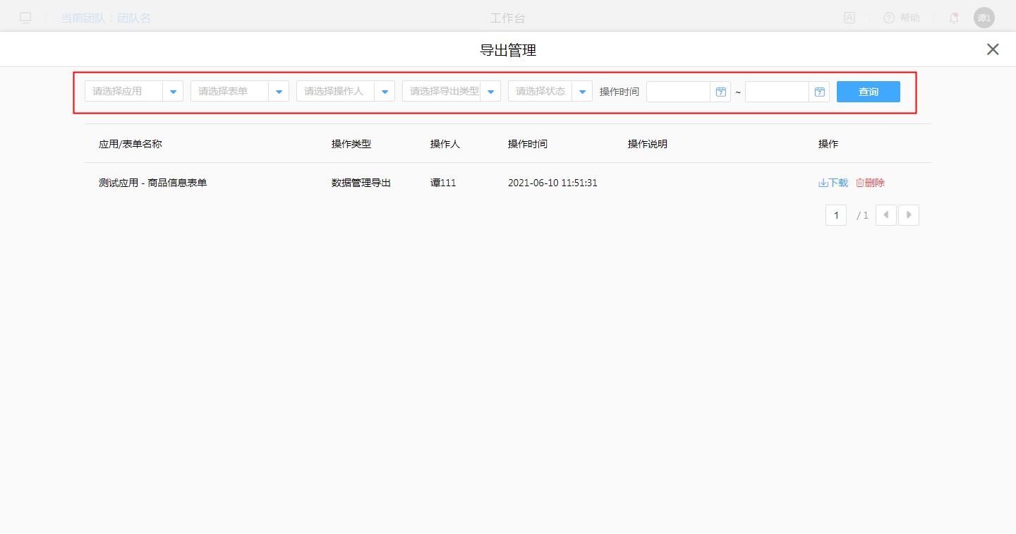
Task: Open the 请选择导出类型 dropdown
Action: tap(490, 92)
